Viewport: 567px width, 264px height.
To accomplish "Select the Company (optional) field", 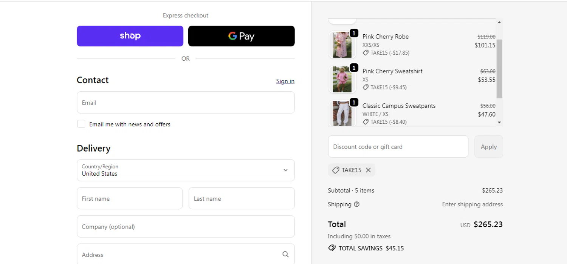I will pos(186,226).
